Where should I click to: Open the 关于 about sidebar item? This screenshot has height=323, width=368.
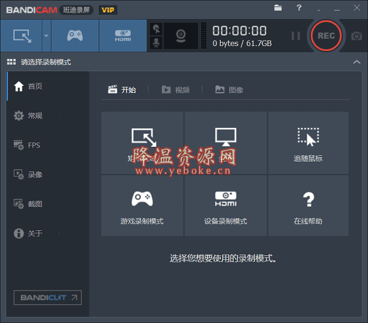pyautogui.click(x=48, y=233)
